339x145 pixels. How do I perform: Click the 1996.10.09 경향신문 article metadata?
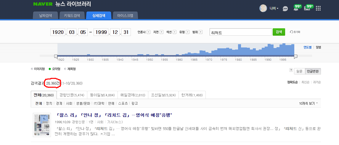[89, 122]
